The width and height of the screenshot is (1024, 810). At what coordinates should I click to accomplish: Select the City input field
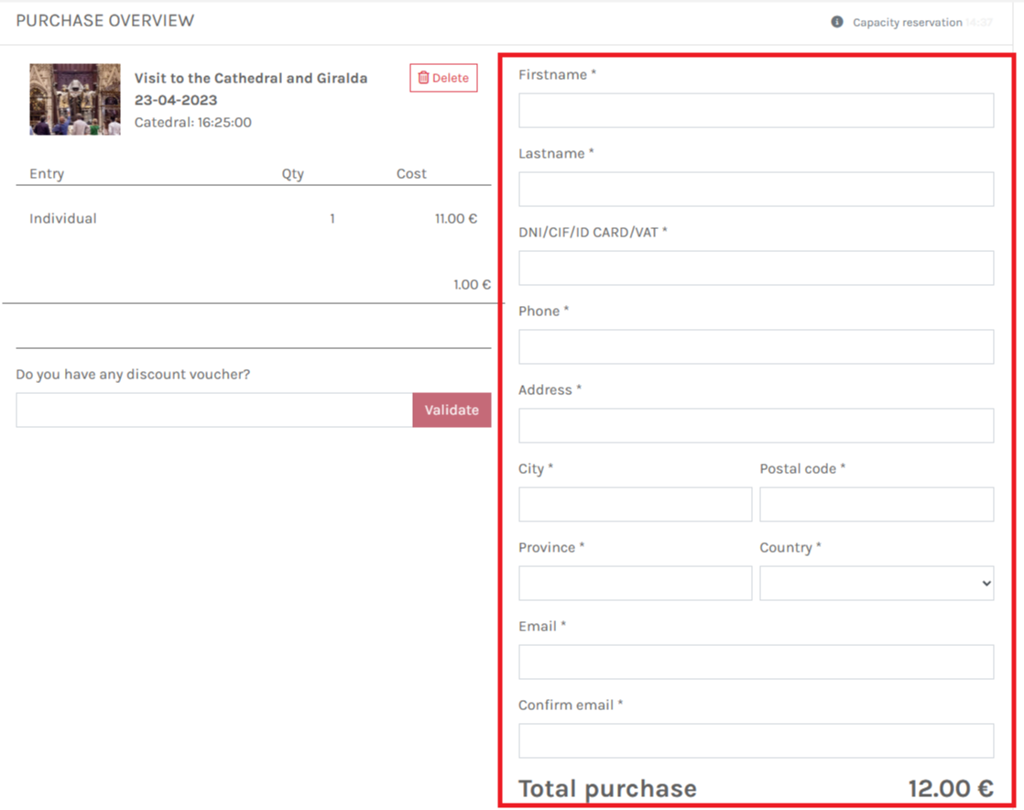coord(636,504)
